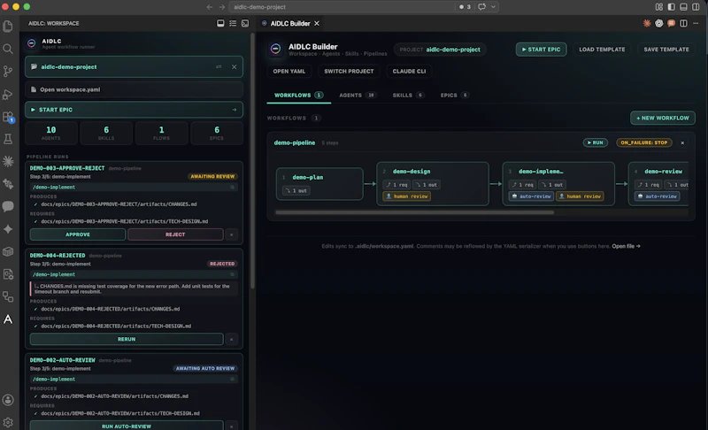
Task: Click the sidebar vertical scrollbar
Action: [252, 161]
